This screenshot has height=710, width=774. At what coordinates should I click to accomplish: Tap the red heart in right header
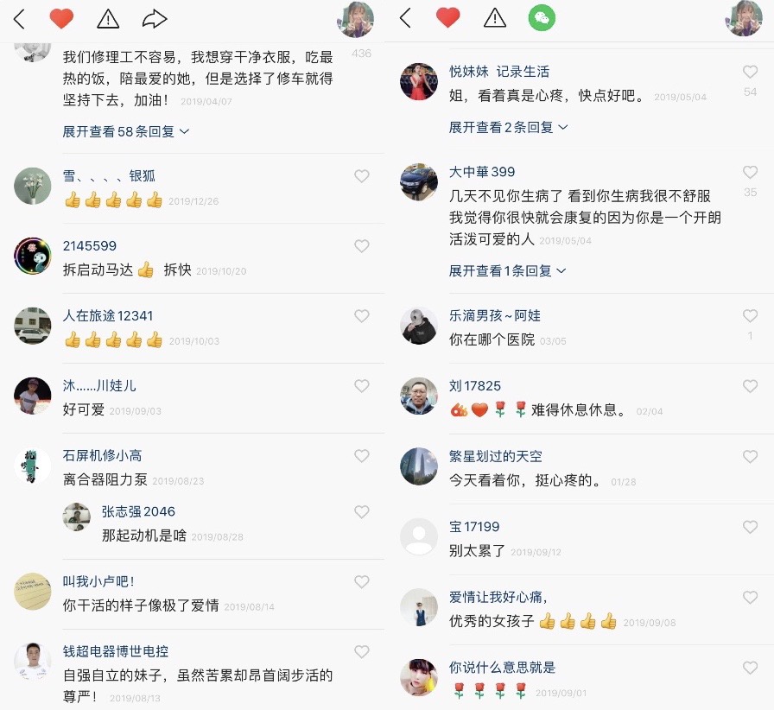pyautogui.click(x=448, y=18)
